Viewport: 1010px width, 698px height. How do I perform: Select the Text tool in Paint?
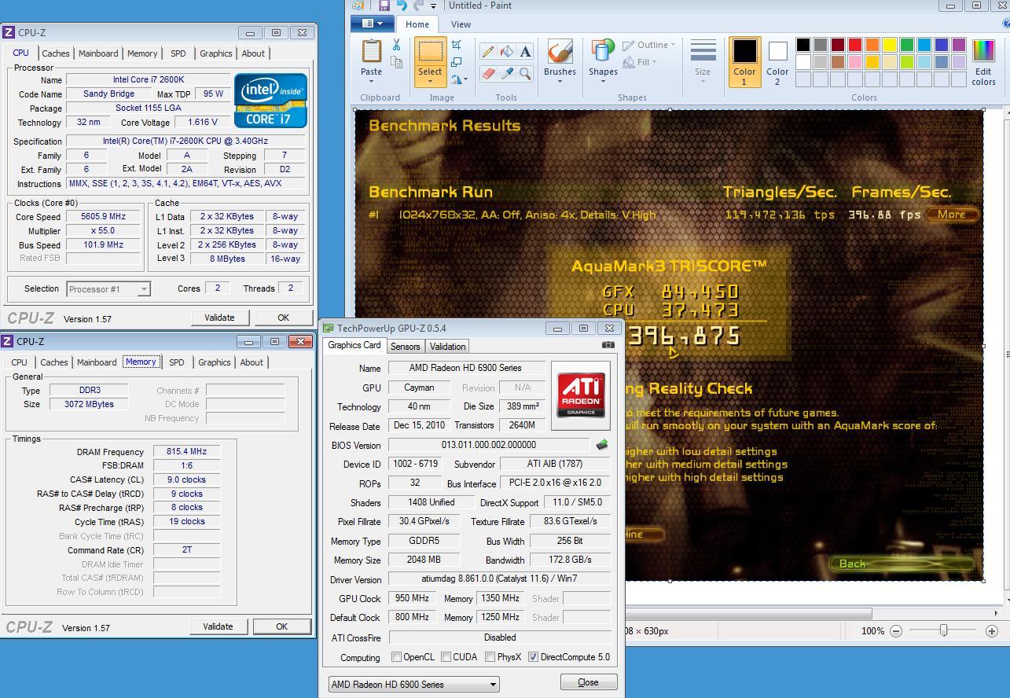tap(525, 52)
